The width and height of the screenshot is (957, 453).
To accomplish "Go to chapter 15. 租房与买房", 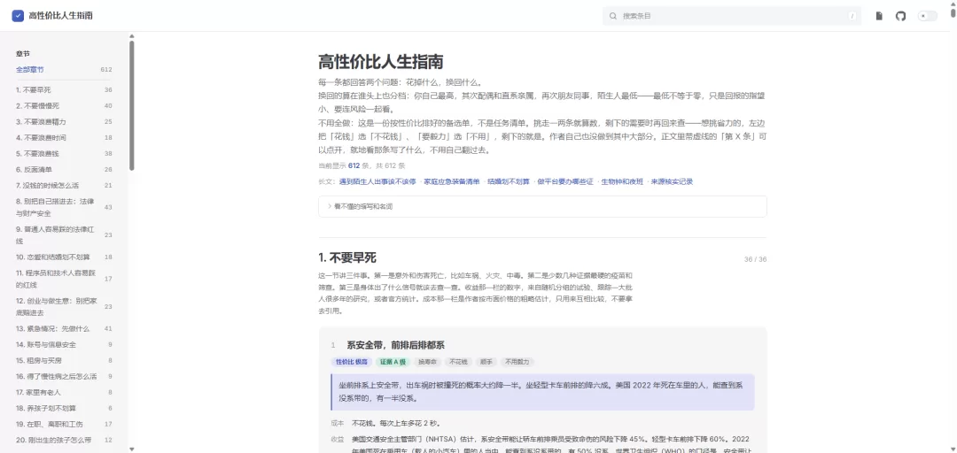I will [64, 360].
